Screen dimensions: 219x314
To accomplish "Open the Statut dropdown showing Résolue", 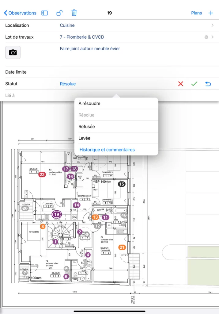I will (68, 84).
